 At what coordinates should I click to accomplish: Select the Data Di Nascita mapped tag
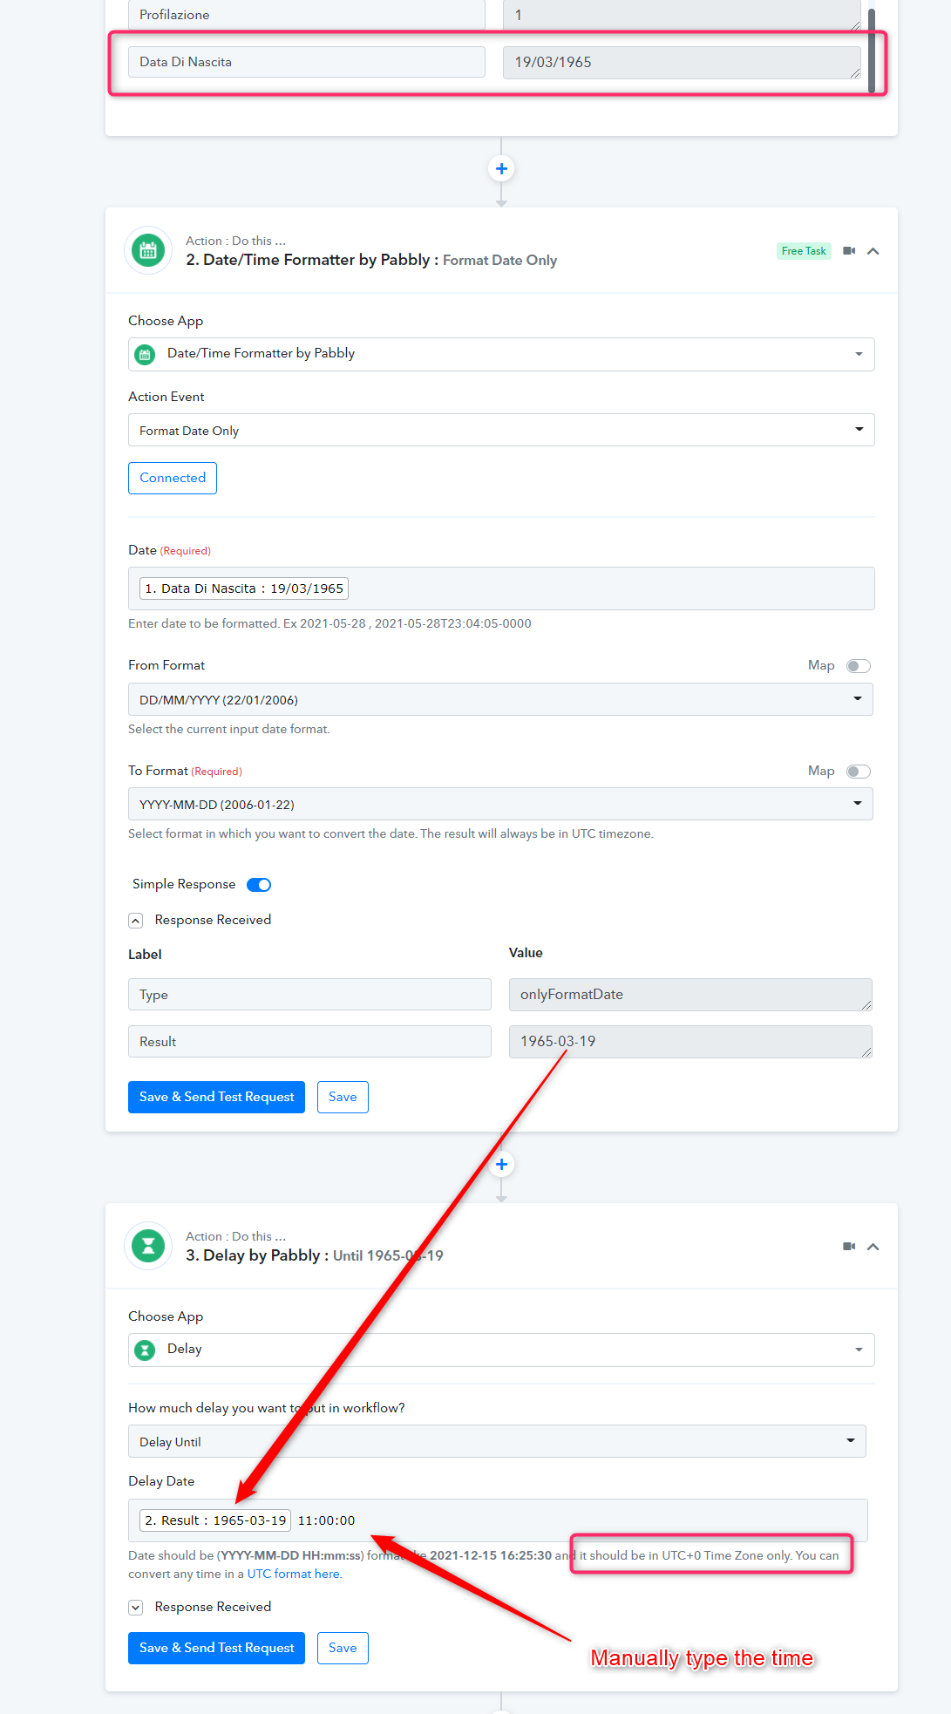244,588
